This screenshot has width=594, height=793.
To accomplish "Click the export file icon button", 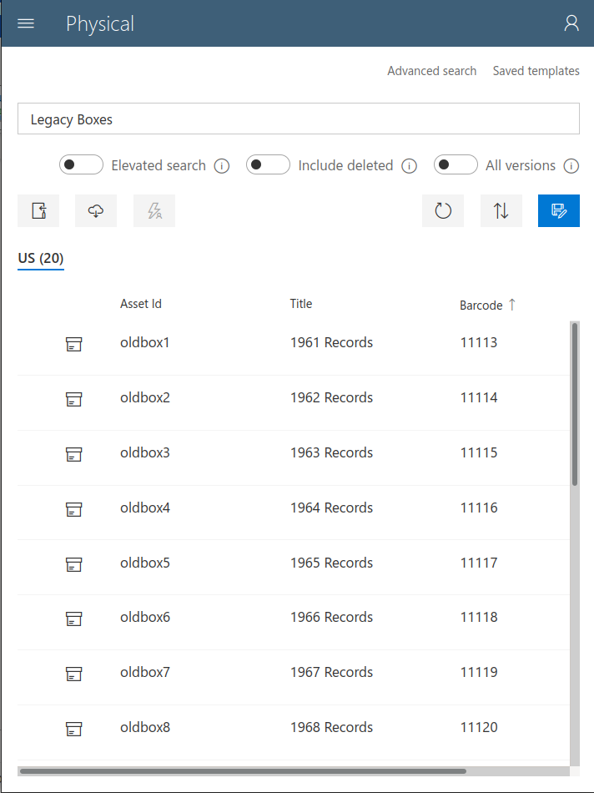I will point(38,211).
